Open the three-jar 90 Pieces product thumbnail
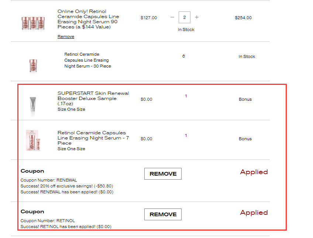Image resolution: width=313 pixels, height=238 pixels. point(33,24)
